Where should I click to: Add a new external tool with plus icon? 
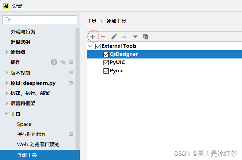point(93,37)
